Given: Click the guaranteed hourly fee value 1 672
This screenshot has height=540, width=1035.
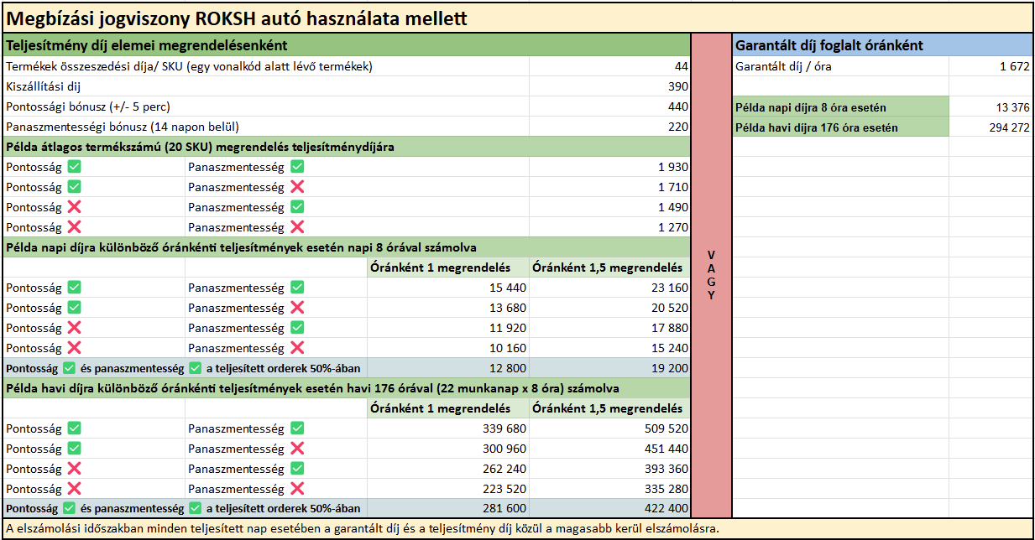Looking at the screenshot, I should (991, 66).
